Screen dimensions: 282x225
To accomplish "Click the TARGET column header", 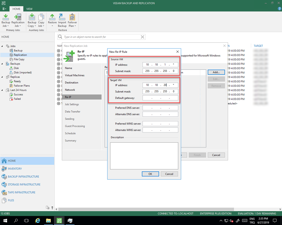I will click(258, 46).
